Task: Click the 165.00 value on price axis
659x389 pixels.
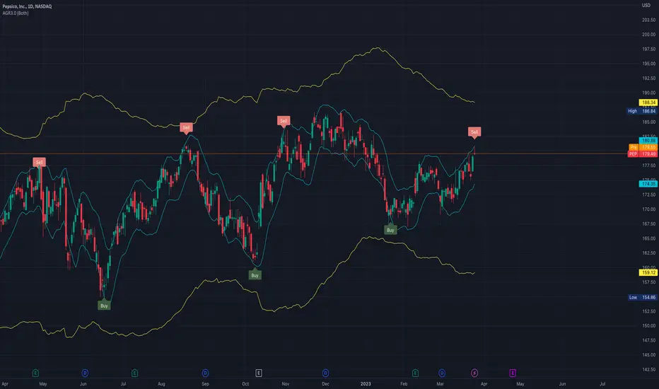Action: pos(648,238)
